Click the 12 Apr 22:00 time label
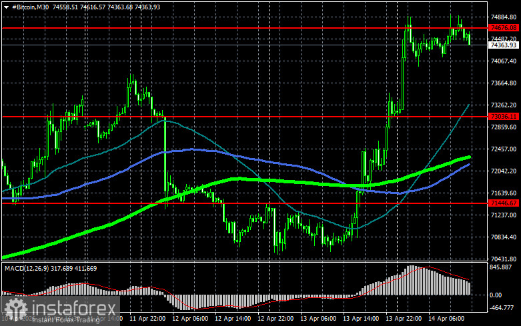521x326 pixels. click(276, 319)
